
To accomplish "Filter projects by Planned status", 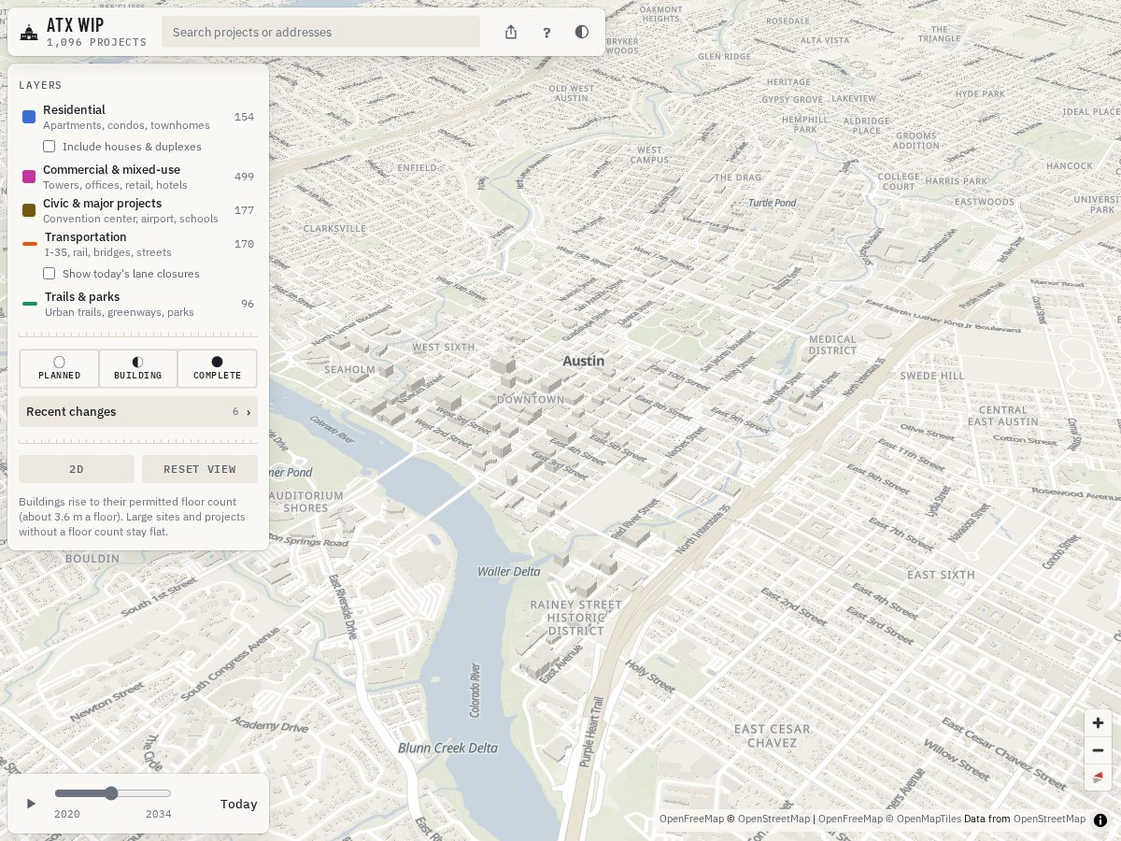I will tap(59, 368).
